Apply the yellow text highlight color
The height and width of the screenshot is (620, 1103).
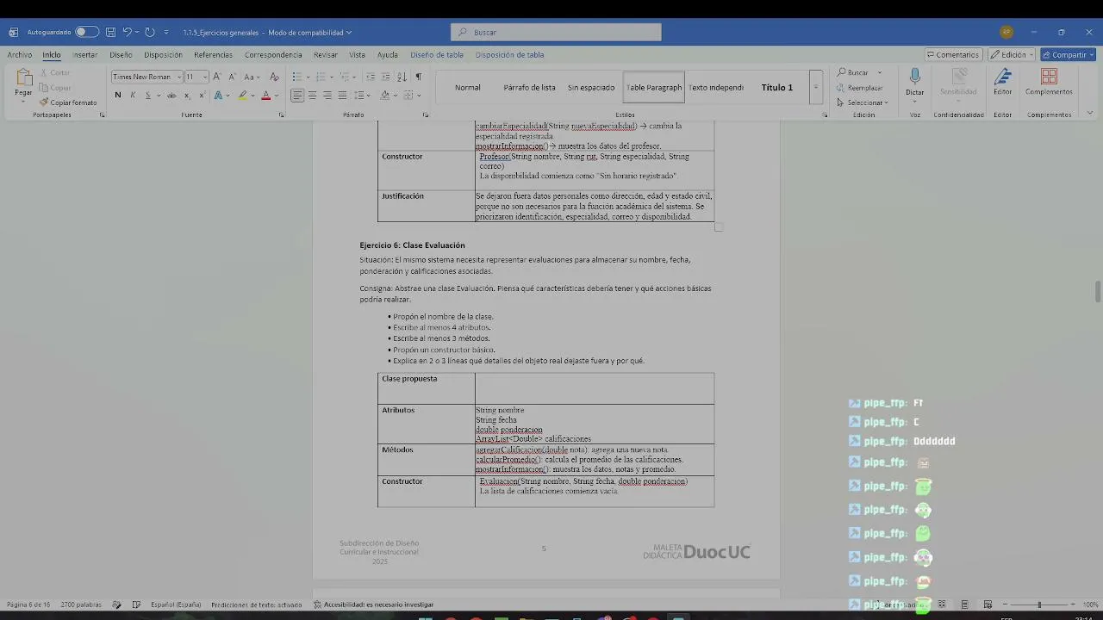point(243,96)
